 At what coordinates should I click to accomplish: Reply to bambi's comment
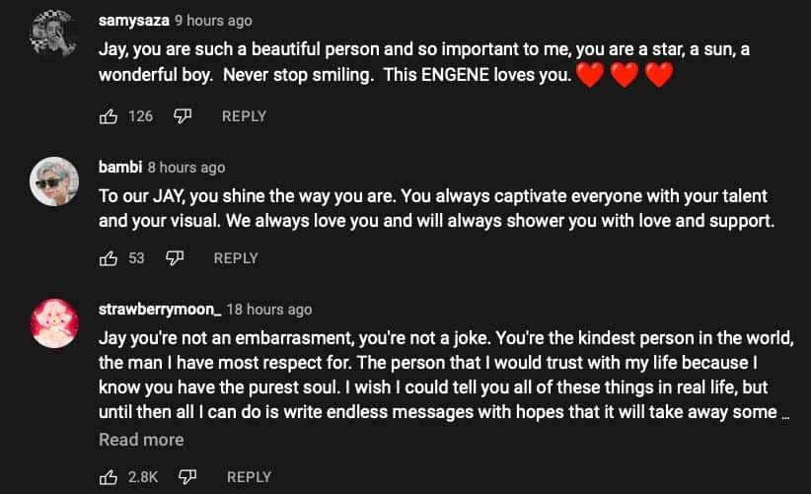pyautogui.click(x=236, y=258)
